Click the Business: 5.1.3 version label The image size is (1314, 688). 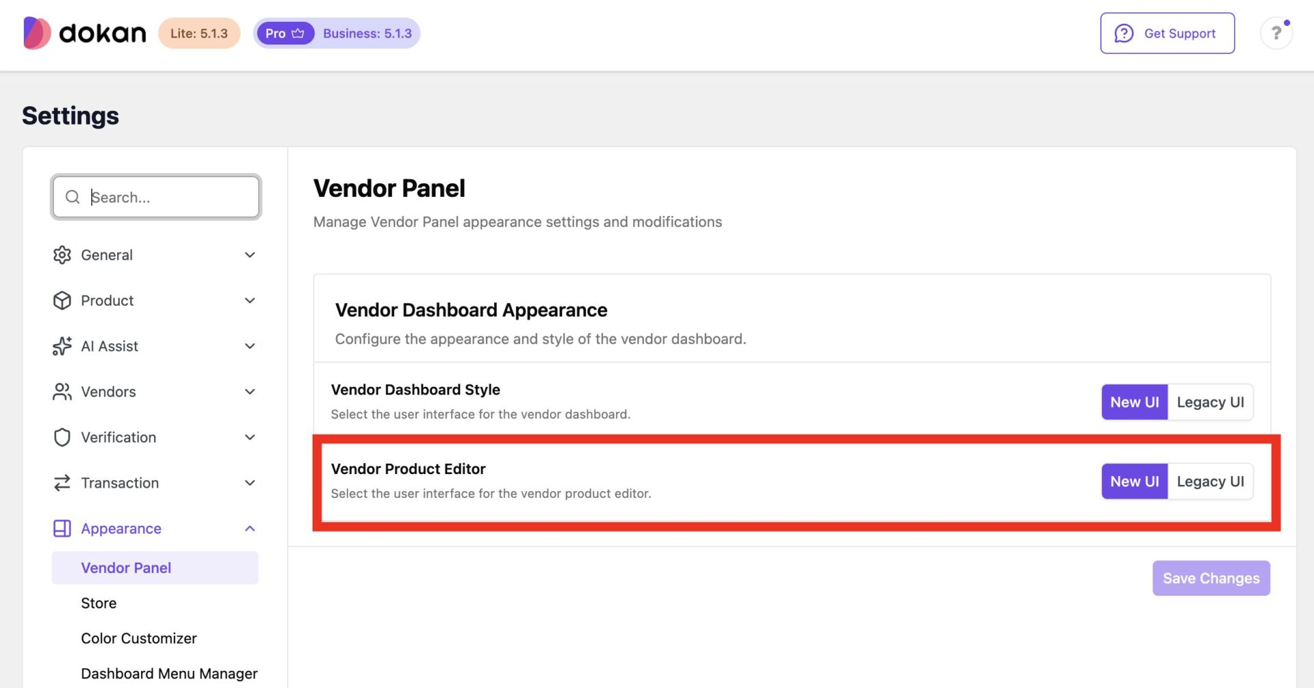coord(368,34)
